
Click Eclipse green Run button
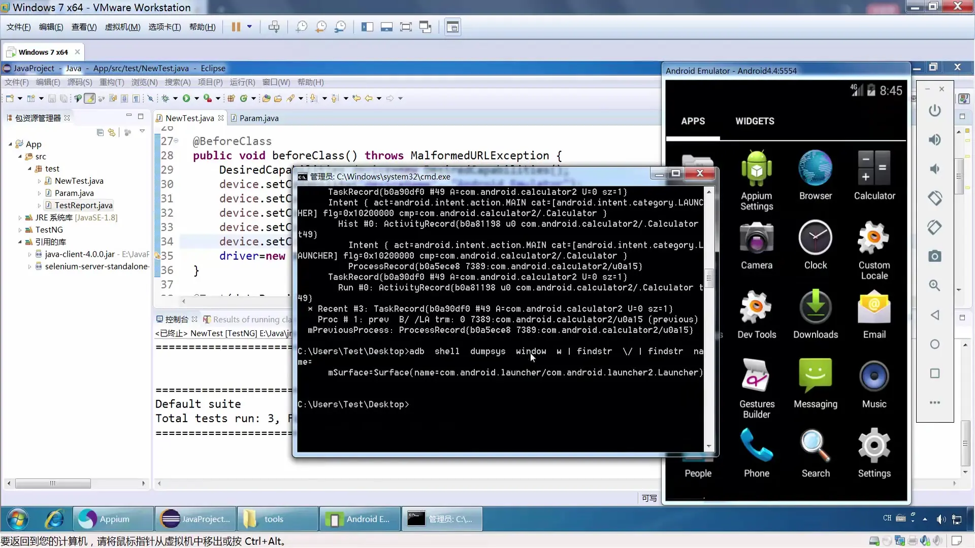pos(186,98)
